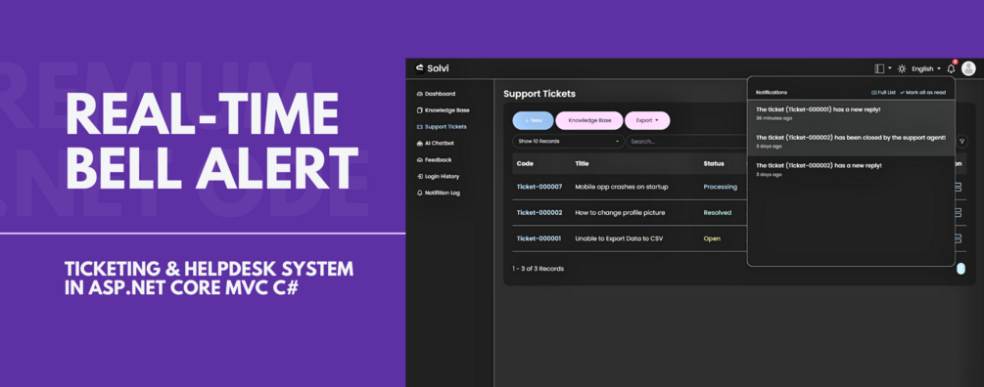Click the light blue pagination pill
This screenshot has width=984, height=387.
(961, 269)
